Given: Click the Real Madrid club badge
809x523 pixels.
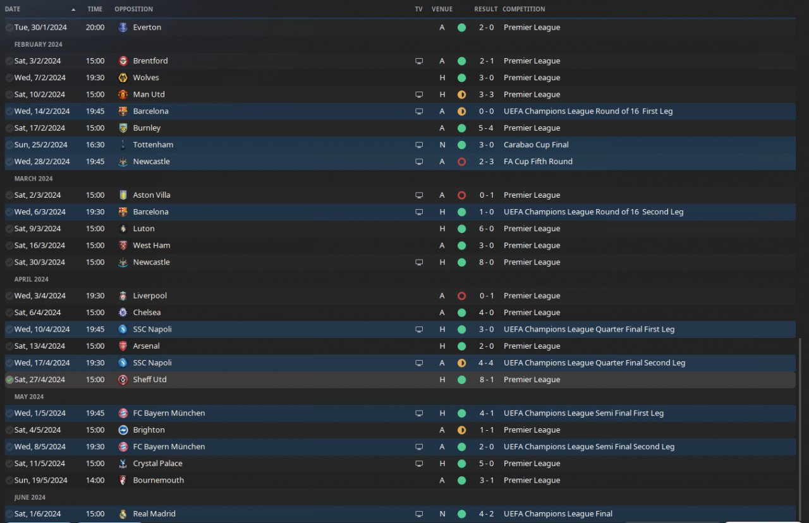Looking at the screenshot, I should [x=123, y=514].
